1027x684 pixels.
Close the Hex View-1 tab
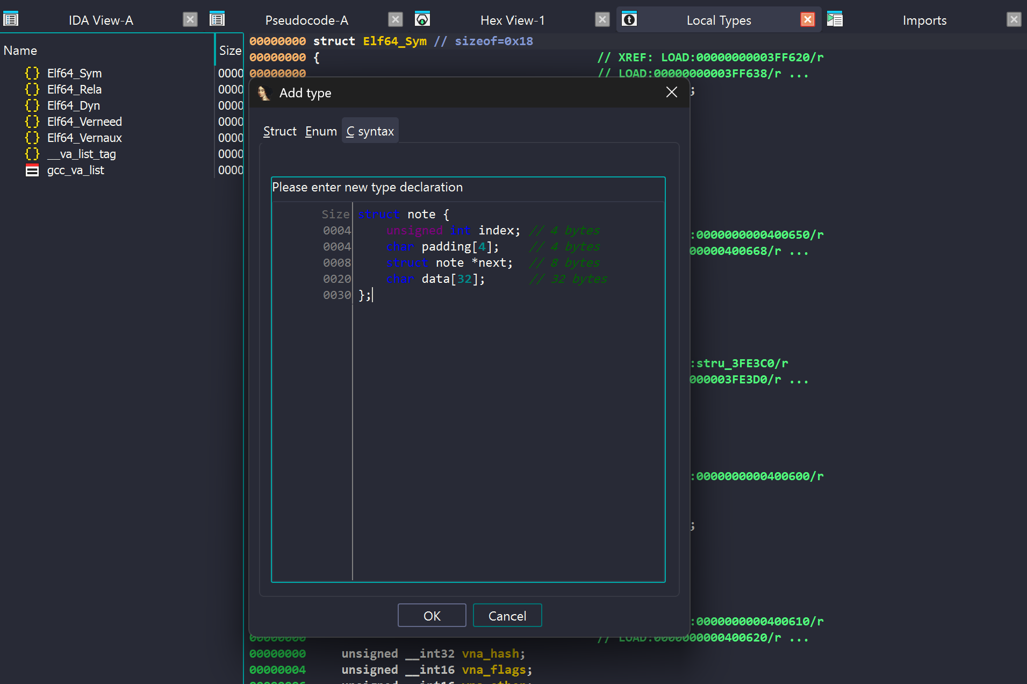602,20
